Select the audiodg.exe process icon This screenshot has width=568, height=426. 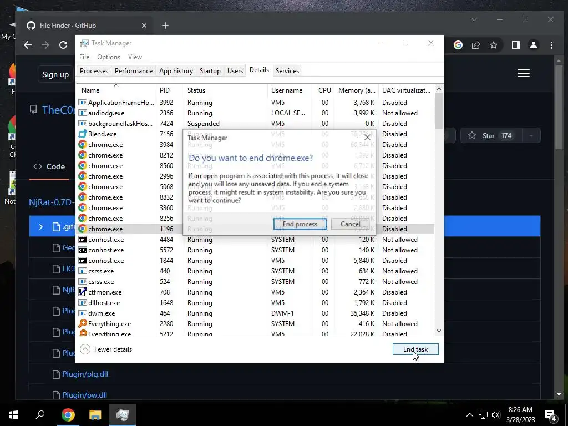pyautogui.click(x=83, y=113)
